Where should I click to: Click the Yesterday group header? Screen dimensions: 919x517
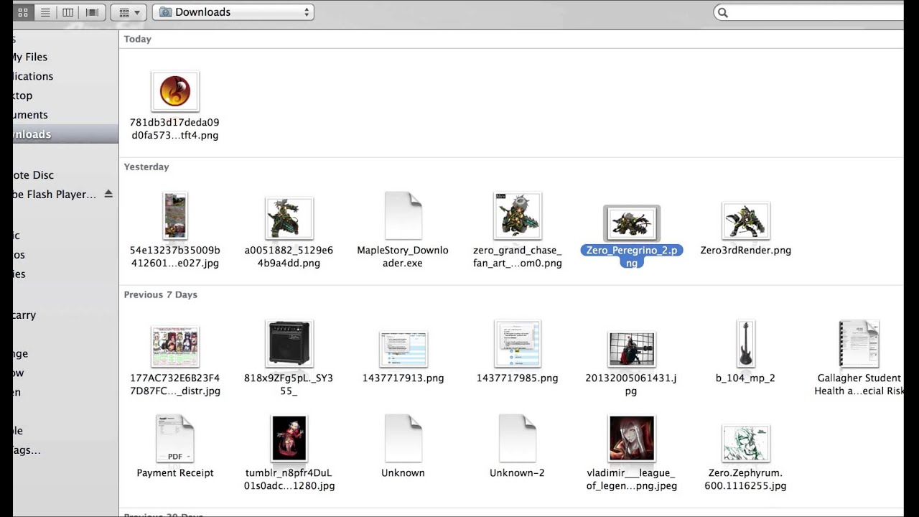click(x=146, y=167)
